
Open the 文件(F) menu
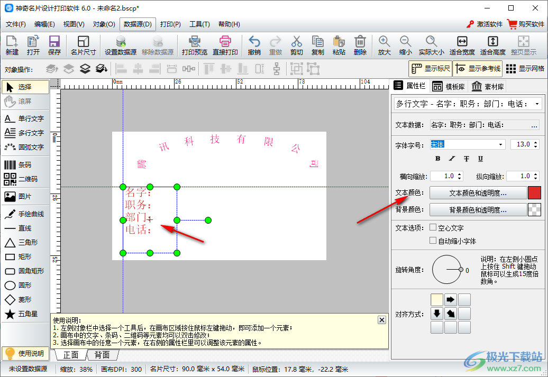(16, 24)
